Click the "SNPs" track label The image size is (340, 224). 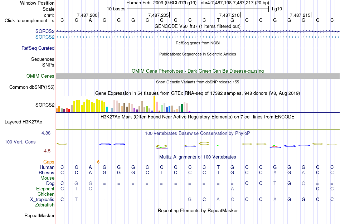(x=48, y=65)
